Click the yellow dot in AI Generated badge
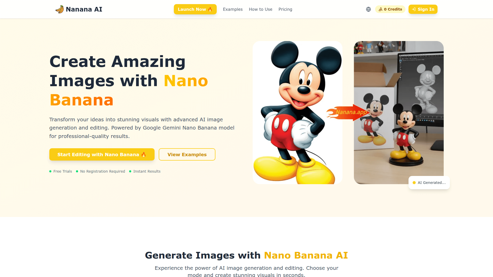Screen dimensions: 493x277 coord(414,183)
